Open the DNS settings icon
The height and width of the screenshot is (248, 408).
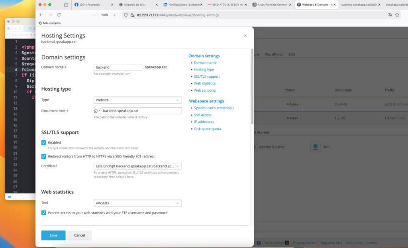[x=315, y=147]
